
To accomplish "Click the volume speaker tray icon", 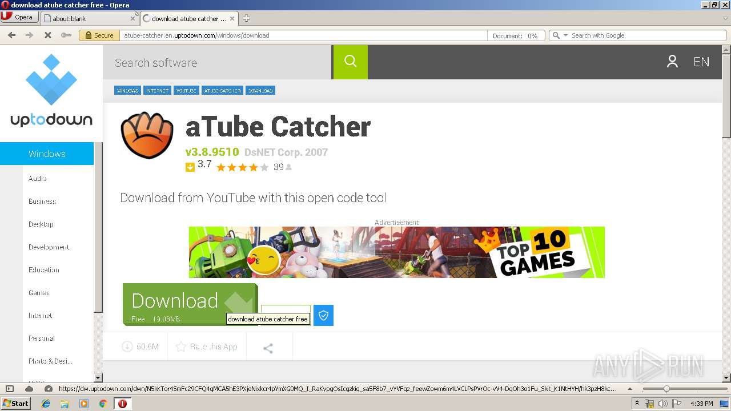I will (662, 404).
